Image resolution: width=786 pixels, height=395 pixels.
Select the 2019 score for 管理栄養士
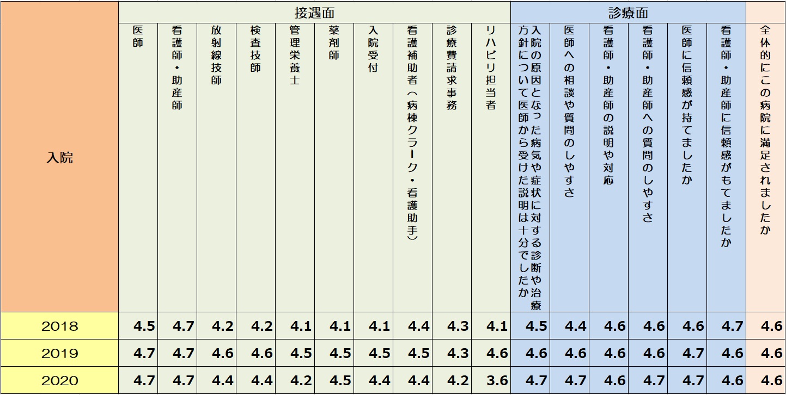click(x=295, y=353)
